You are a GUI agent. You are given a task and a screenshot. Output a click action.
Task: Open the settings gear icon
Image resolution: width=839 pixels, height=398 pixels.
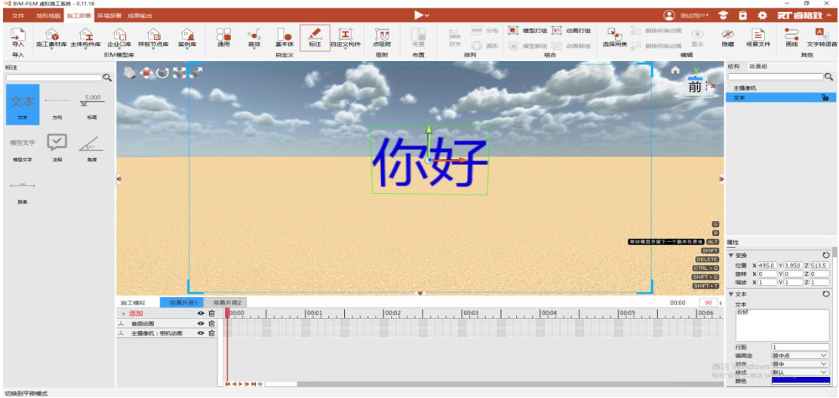pos(763,16)
